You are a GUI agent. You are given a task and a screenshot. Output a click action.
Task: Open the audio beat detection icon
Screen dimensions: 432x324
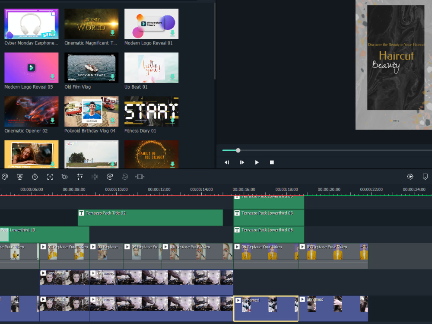click(x=110, y=177)
